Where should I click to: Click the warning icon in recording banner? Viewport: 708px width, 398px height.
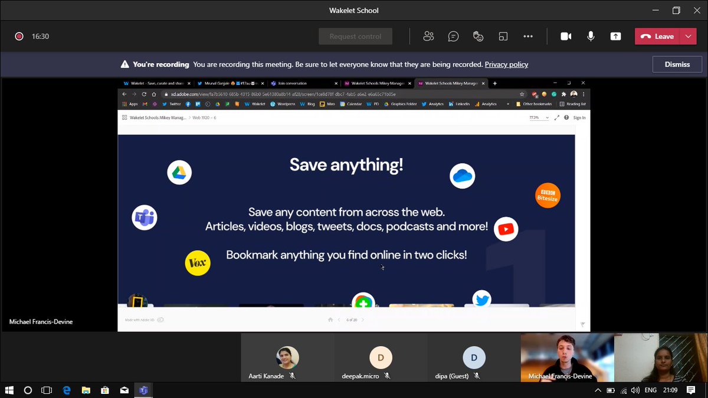pyautogui.click(x=124, y=64)
